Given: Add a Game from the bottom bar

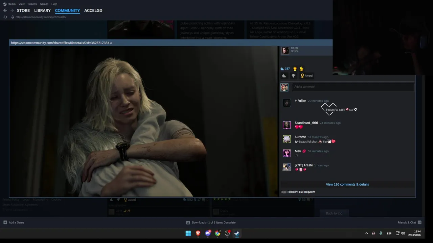Looking at the screenshot, I should coord(14,222).
